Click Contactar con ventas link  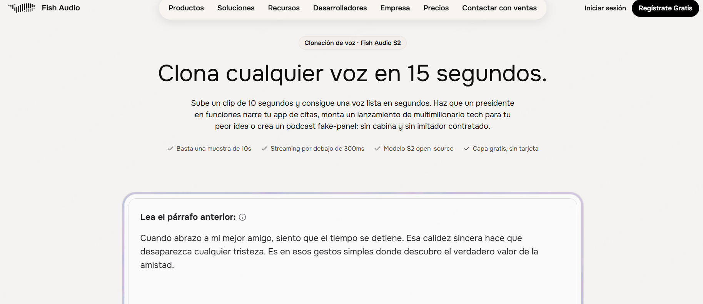[499, 8]
